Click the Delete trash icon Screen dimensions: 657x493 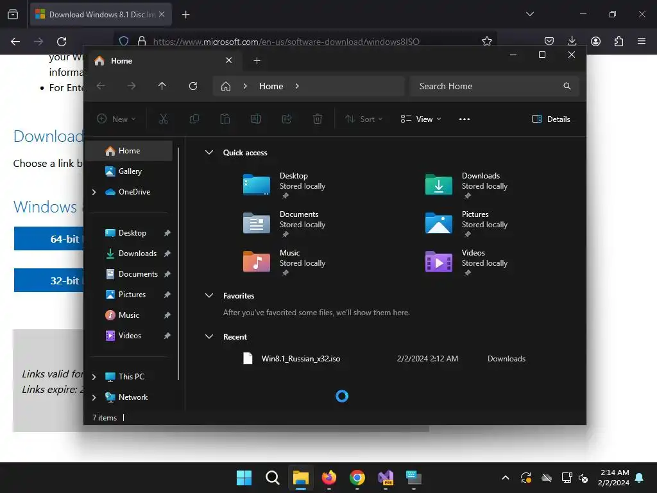pos(318,119)
